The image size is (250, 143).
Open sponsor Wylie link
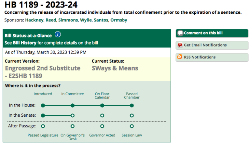86,20
